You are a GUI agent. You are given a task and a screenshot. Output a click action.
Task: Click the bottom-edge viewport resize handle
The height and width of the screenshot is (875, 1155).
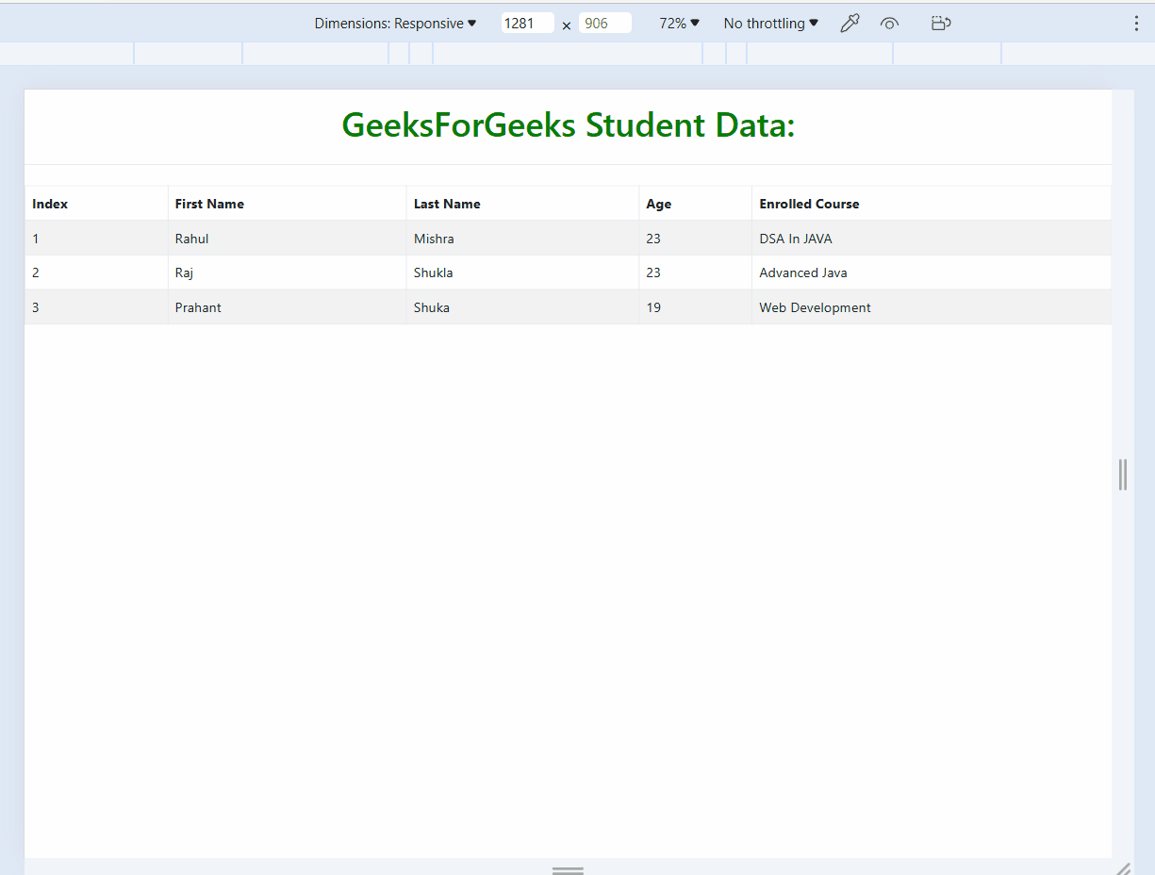568,869
